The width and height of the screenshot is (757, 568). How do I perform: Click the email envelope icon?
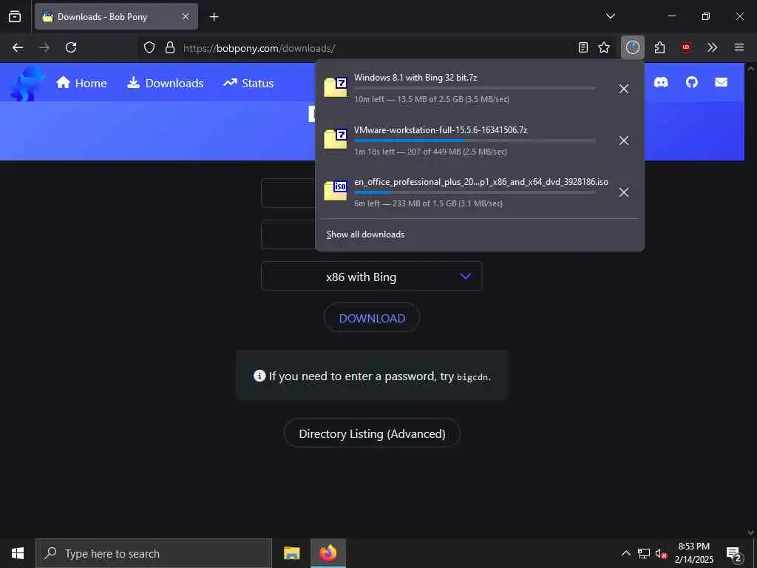point(722,83)
